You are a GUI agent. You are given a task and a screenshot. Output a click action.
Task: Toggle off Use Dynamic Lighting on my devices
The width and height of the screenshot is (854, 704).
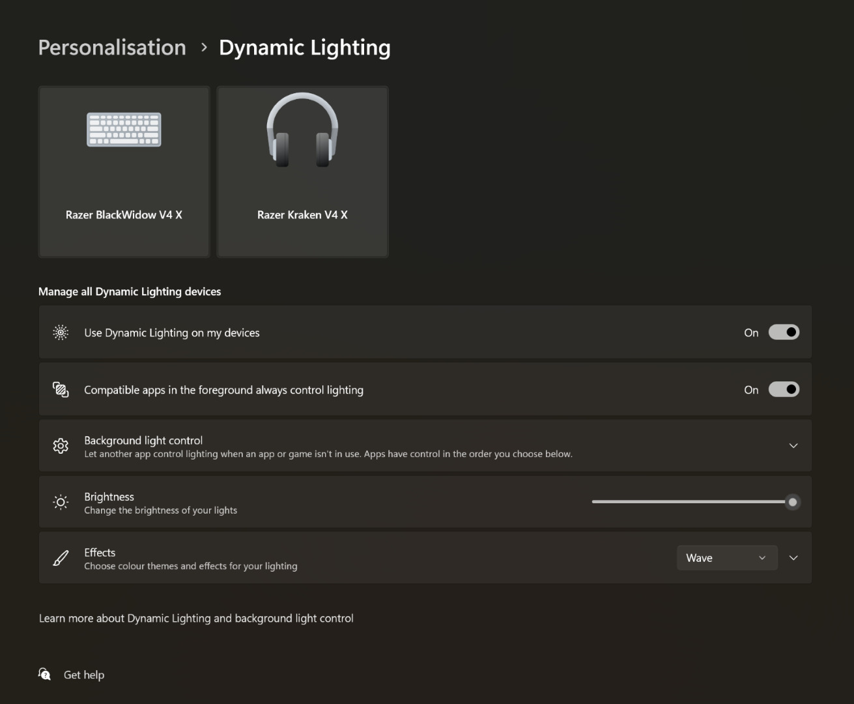pyautogui.click(x=784, y=332)
